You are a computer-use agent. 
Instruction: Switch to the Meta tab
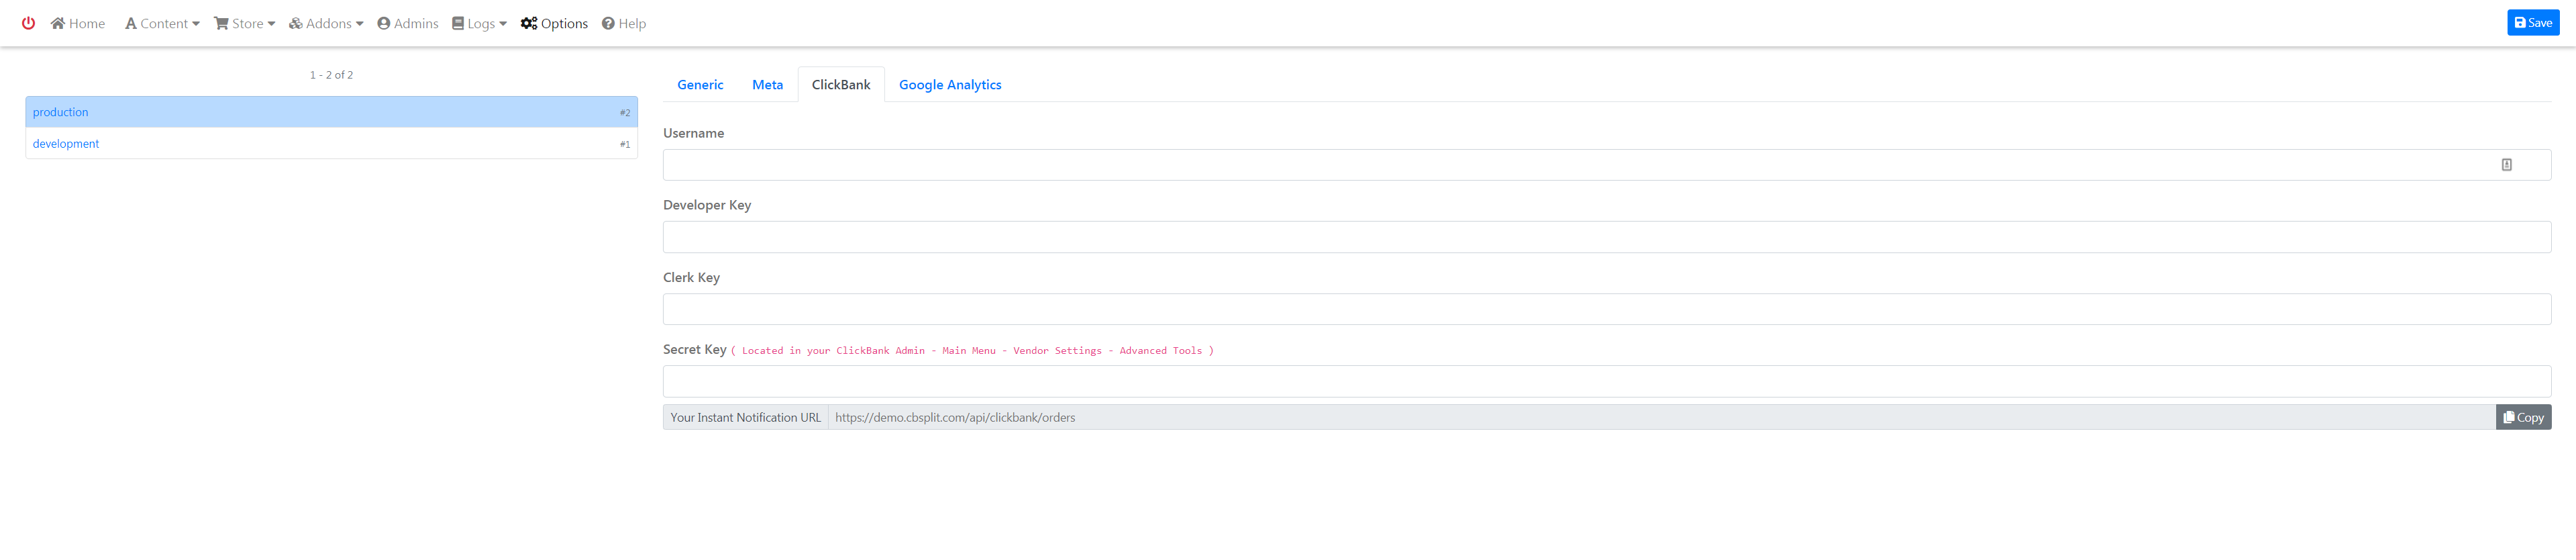(x=767, y=85)
